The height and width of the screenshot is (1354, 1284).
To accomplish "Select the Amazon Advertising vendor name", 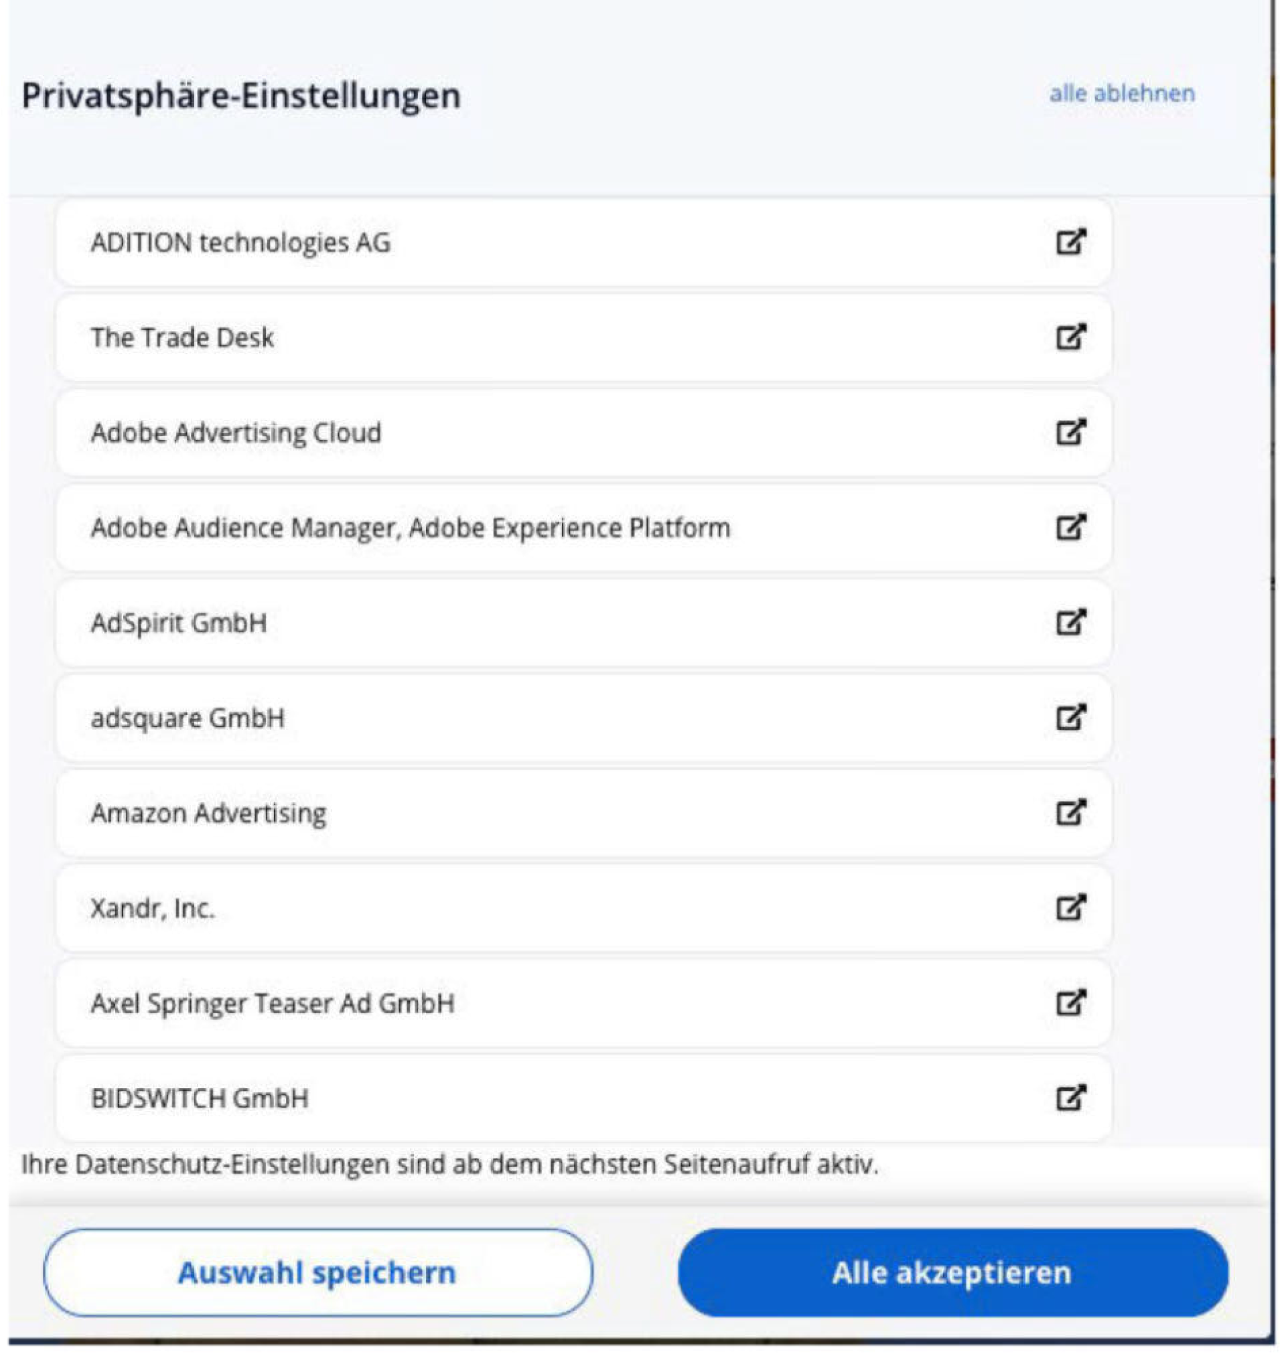I will [x=209, y=813].
